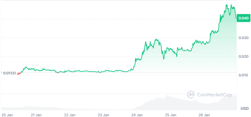Click the 23 Jan date label
Image resolution: width=251 pixels, height=117 pixels.
pos(104,115)
